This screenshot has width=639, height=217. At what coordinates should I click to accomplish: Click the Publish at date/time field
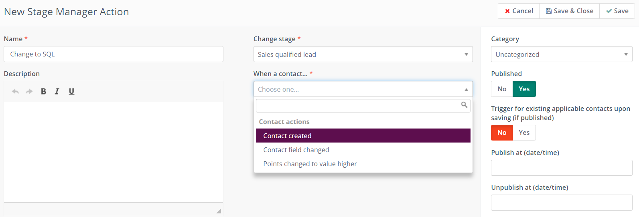[x=562, y=168]
